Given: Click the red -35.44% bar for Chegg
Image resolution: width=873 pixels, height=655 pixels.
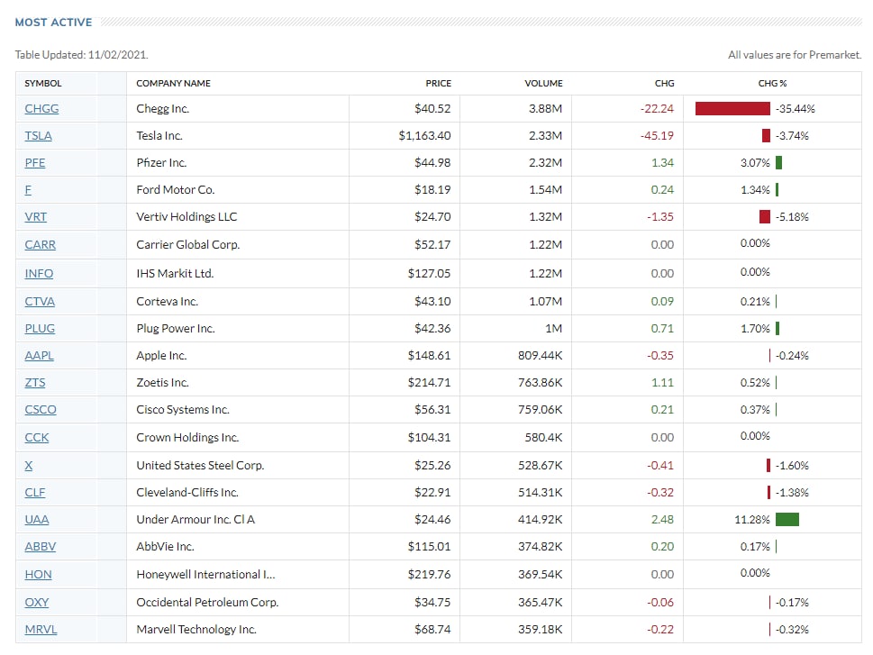Looking at the screenshot, I should (x=732, y=109).
